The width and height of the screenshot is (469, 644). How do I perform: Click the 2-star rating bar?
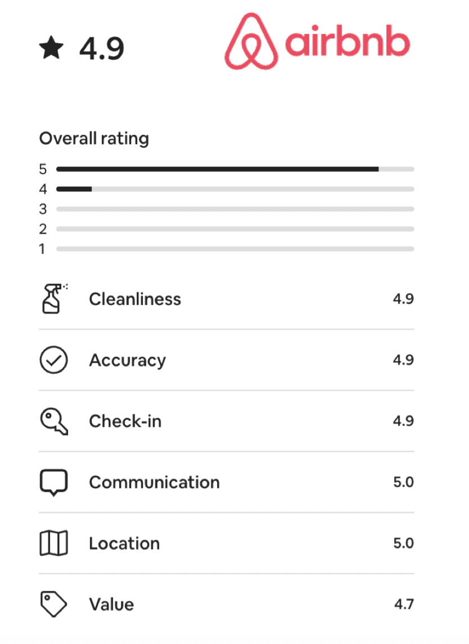coord(235,229)
